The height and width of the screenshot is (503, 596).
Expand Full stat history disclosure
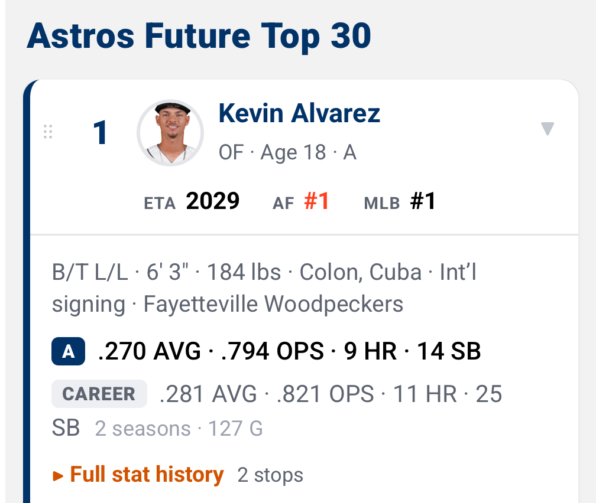coord(147,475)
